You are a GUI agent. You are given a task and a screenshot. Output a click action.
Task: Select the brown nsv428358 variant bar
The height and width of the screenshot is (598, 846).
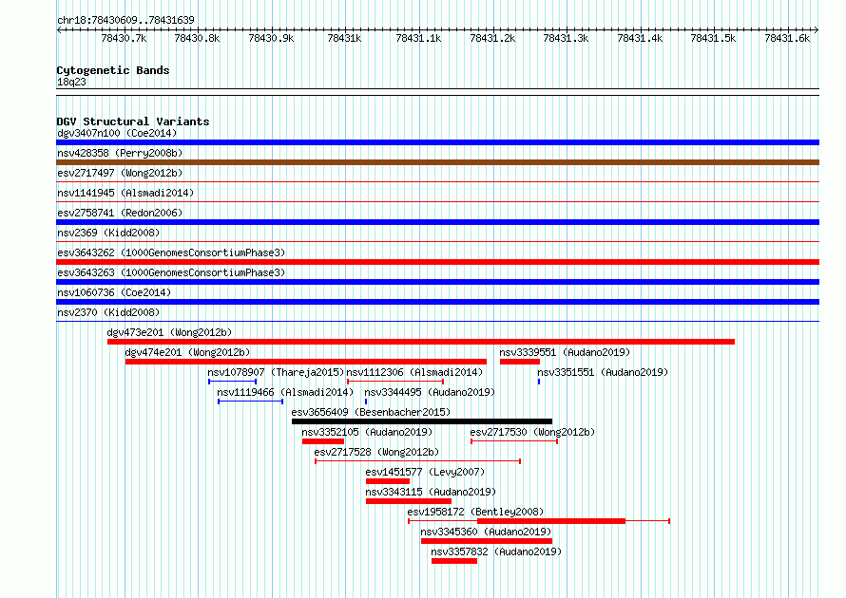pos(437,162)
